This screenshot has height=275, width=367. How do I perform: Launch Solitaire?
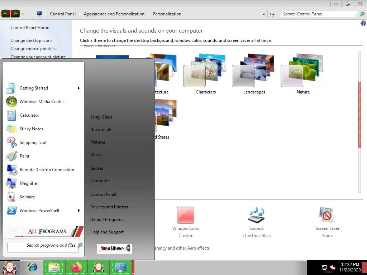[x=43, y=197]
